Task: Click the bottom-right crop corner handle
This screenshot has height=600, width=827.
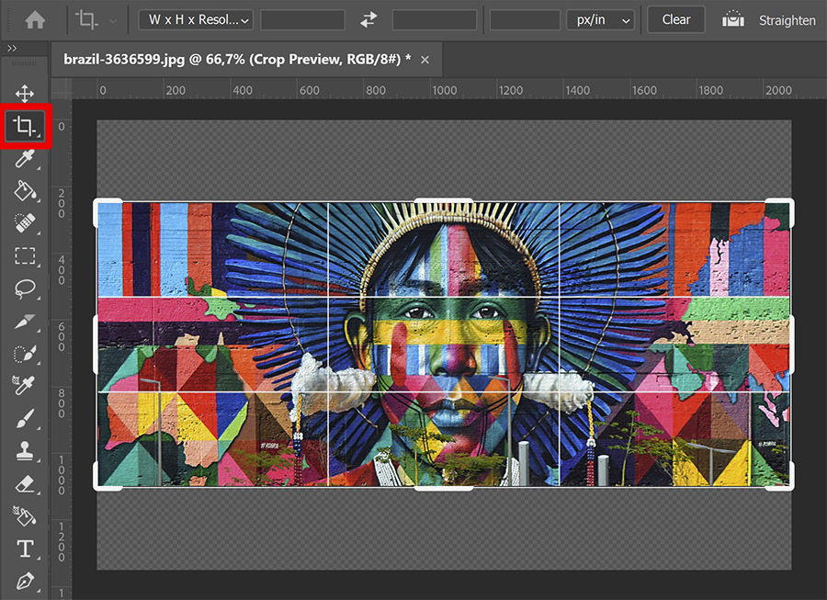Action: pyautogui.click(x=790, y=487)
